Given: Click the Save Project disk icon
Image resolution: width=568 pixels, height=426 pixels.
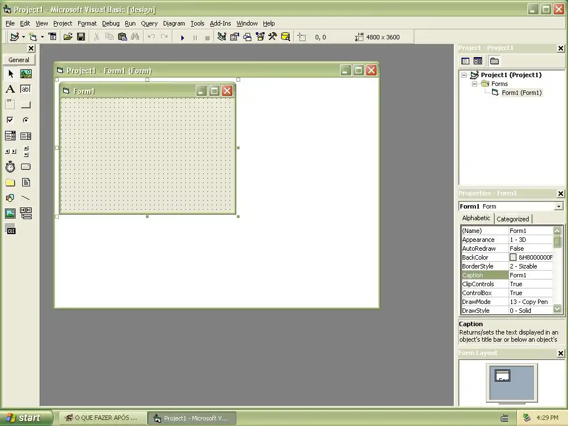Looking at the screenshot, I should click(81, 37).
